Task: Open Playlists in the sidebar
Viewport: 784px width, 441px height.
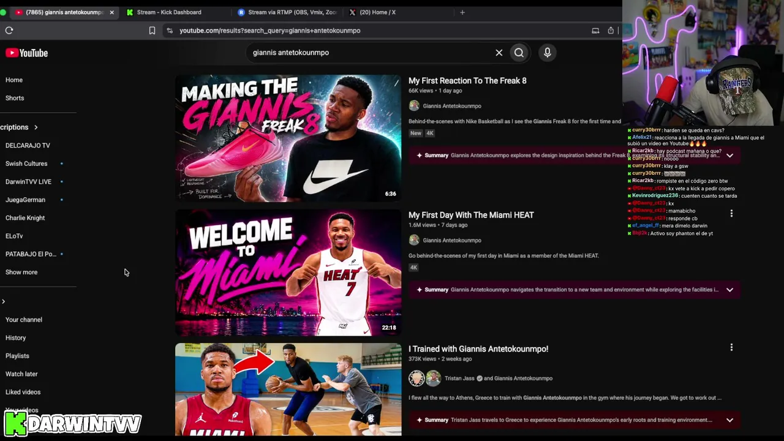Action: coord(17,356)
